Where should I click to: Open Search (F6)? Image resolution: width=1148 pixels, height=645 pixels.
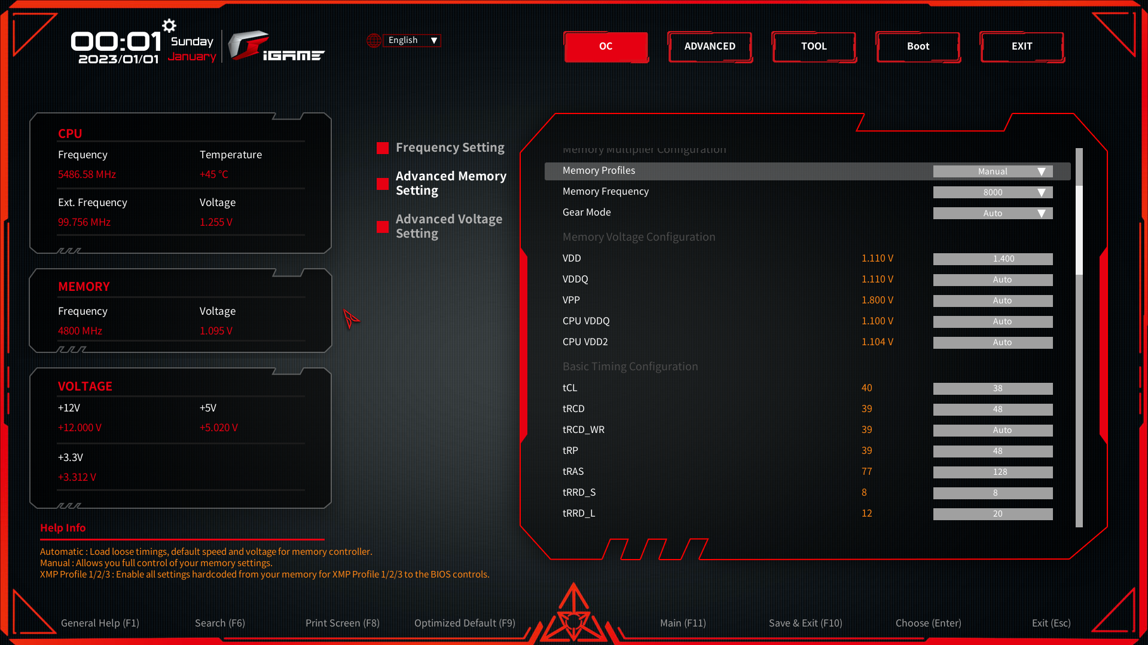[220, 623]
